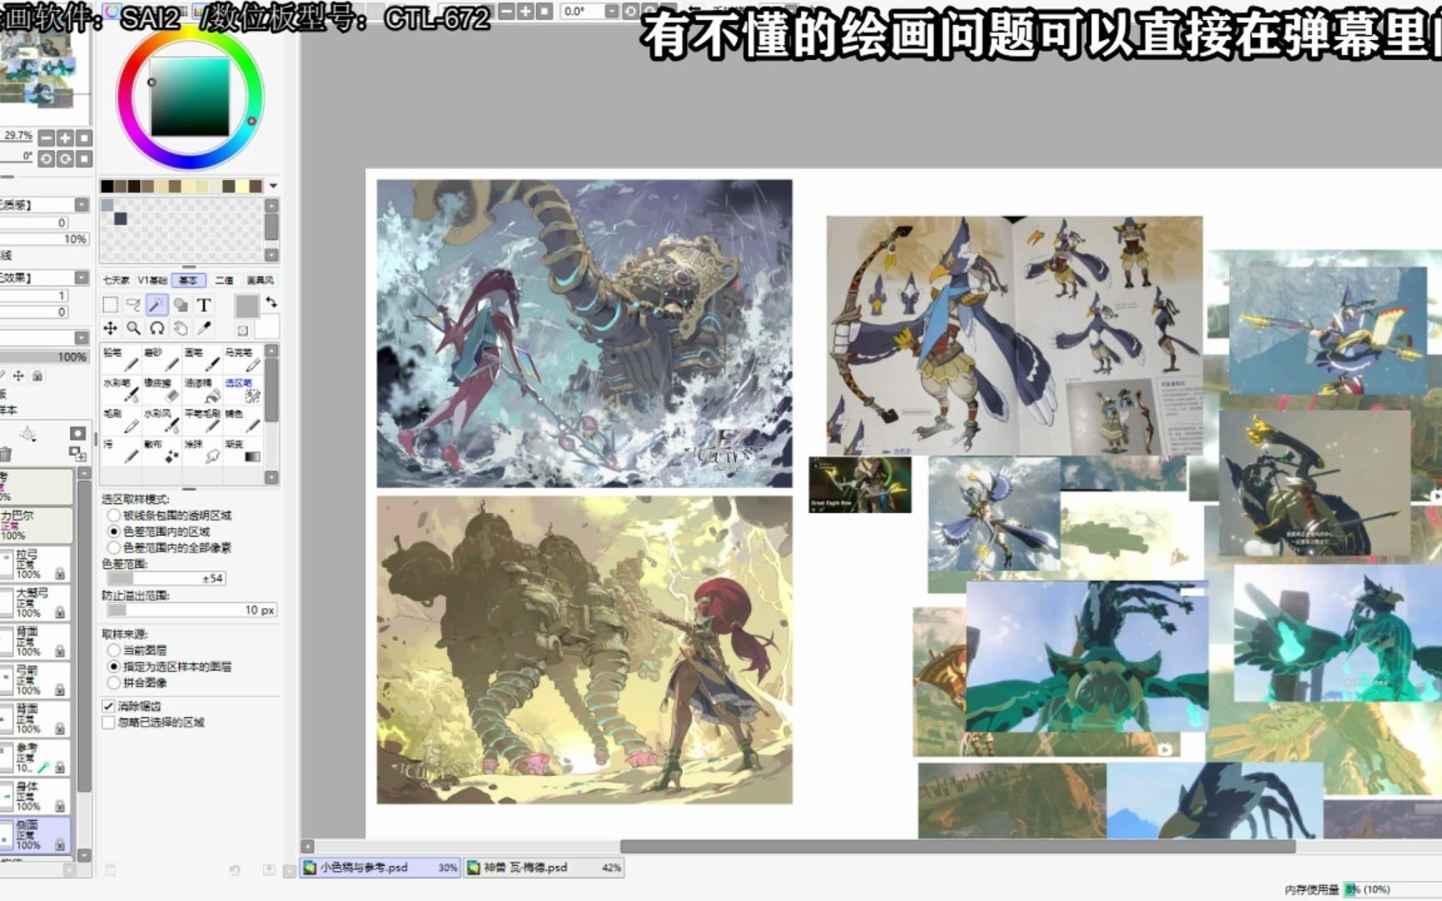1442x901 pixels.
Task: Select the eyedropper tool
Action: [204, 328]
